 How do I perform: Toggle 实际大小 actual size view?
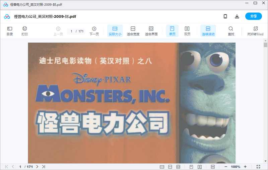click(x=115, y=31)
